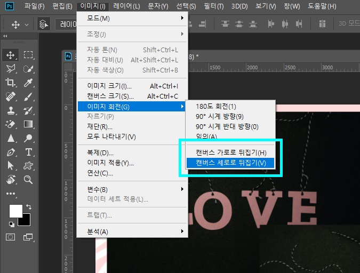
Task: Select the Dodge tool
Action: (x=28, y=138)
